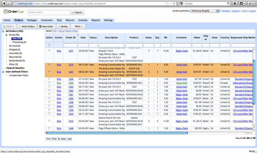The image size is (257, 153).
Task: Select the OrderCup Shopify store dropdown
Action: [205, 11]
